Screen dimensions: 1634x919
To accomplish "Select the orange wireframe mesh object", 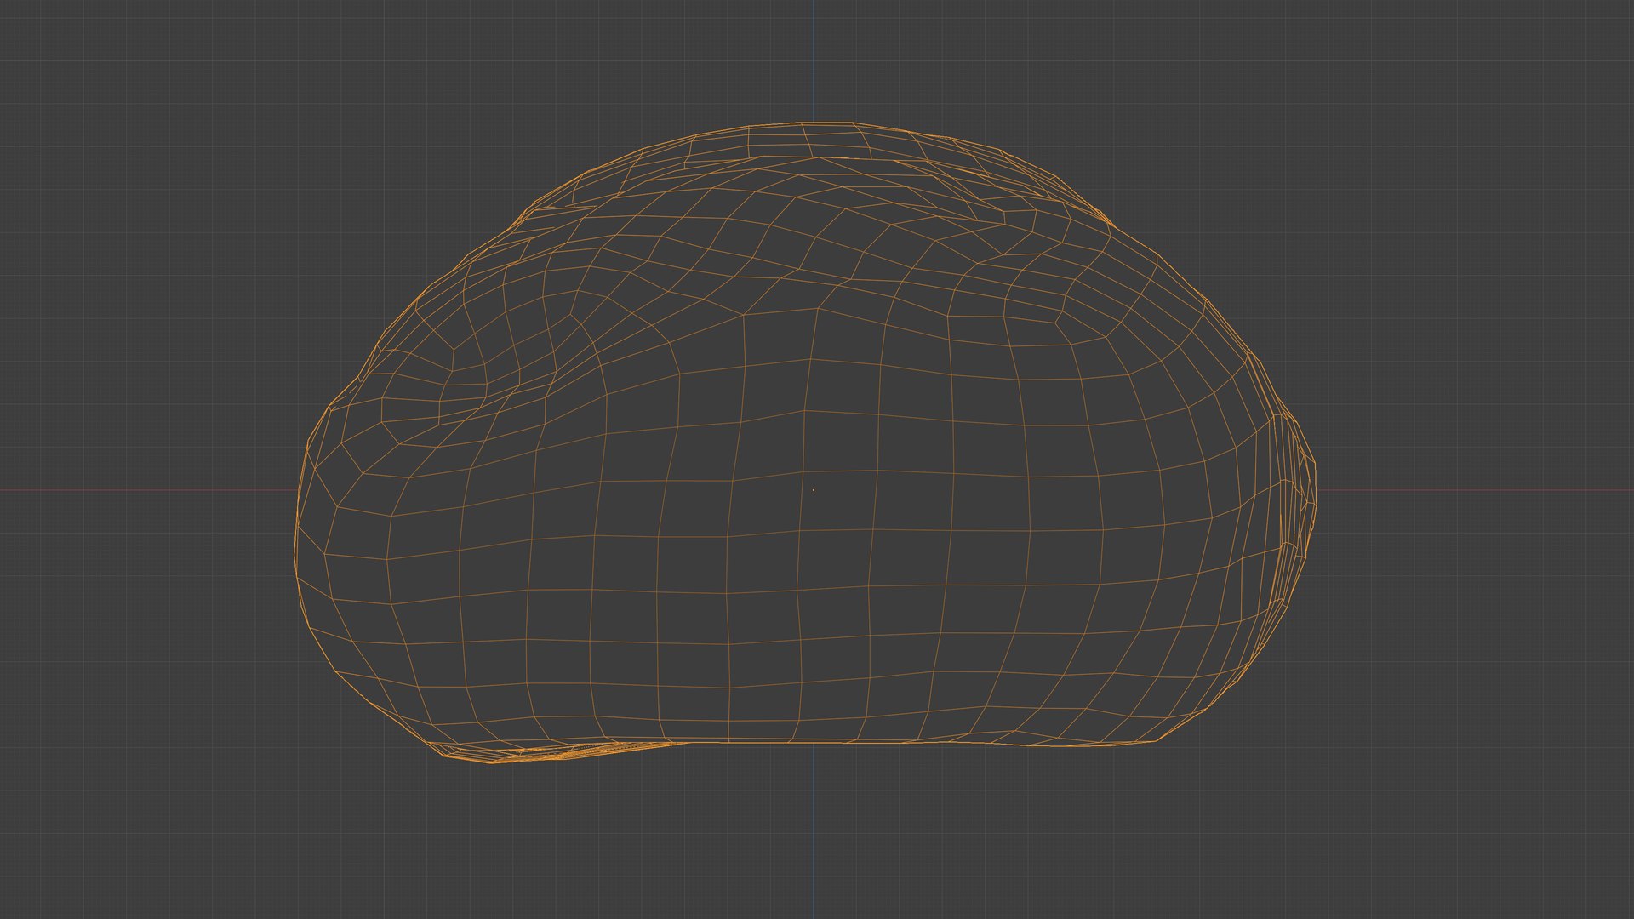I will coord(806,442).
